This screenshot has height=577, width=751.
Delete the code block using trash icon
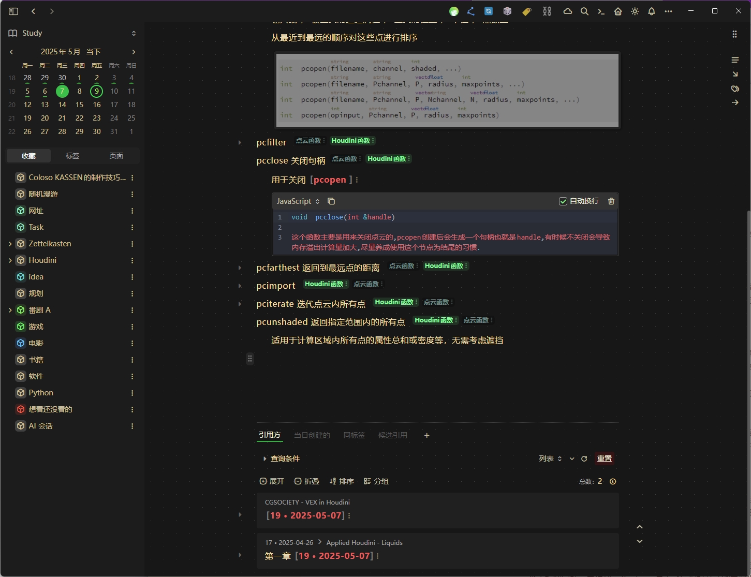coord(611,201)
